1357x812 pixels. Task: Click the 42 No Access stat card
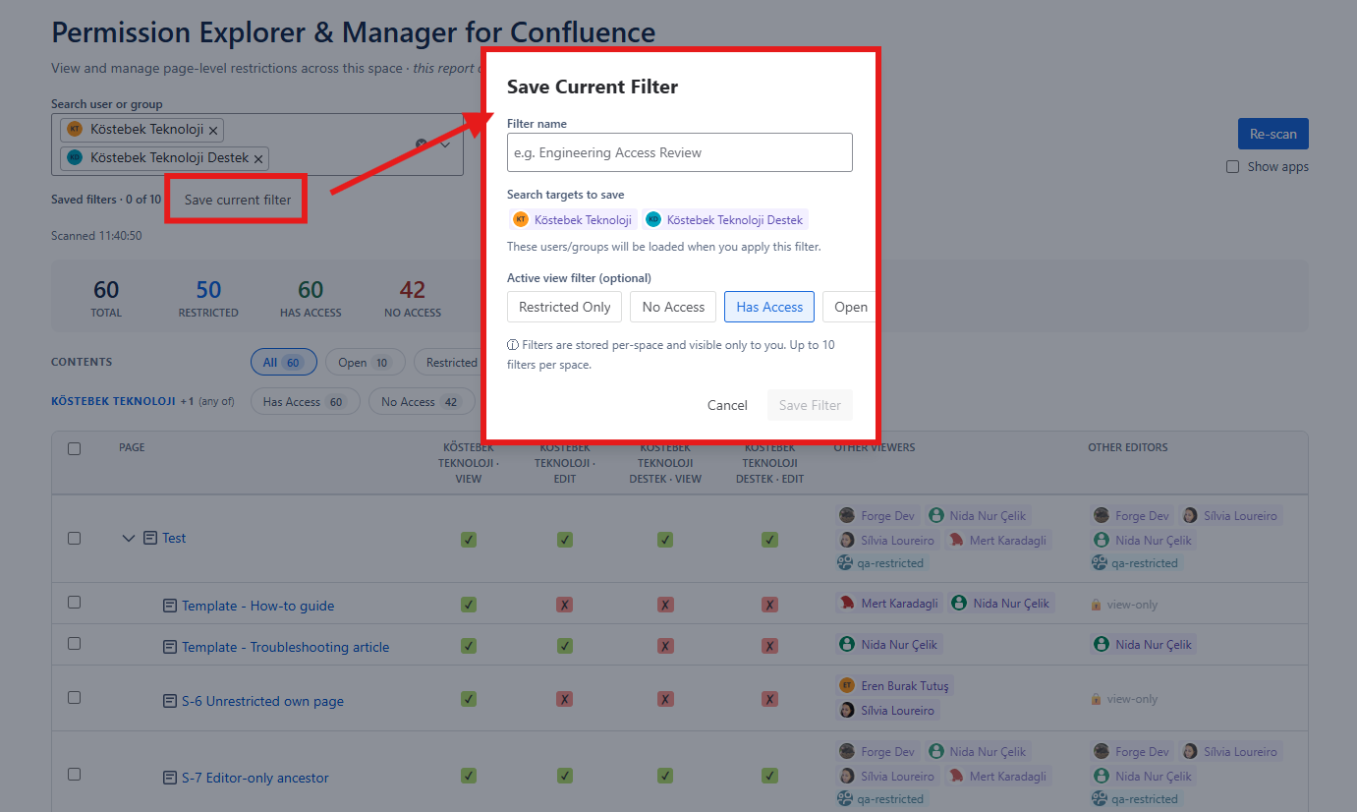click(x=413, y=298)
